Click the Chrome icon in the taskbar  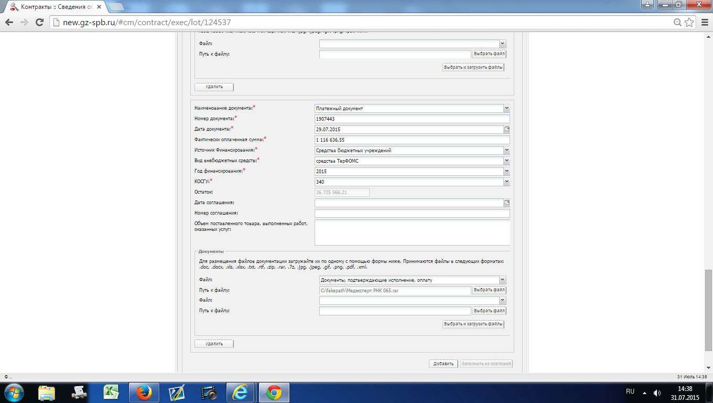click(x=274, y=392)
